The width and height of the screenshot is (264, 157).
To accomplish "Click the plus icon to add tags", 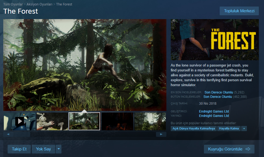I will click(x=244, y=128).
